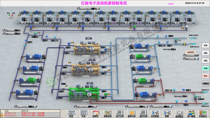Open the 低温 low-temperature system page
Viewport: 210px width, 118px height.
click(71, 114)
